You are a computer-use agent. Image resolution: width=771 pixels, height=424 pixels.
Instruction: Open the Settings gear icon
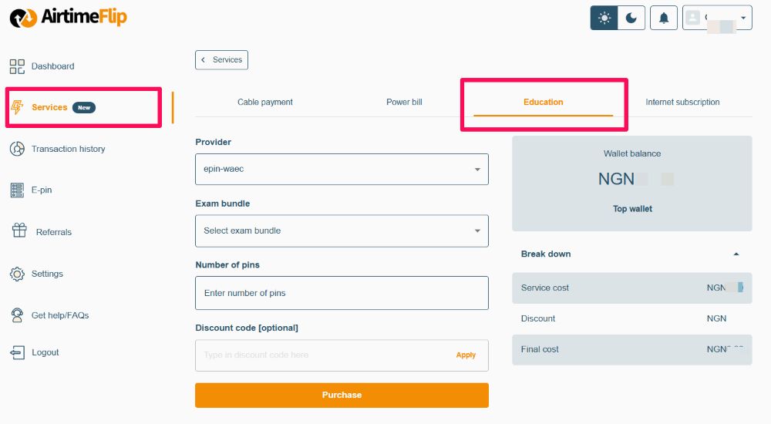(17, 274)
